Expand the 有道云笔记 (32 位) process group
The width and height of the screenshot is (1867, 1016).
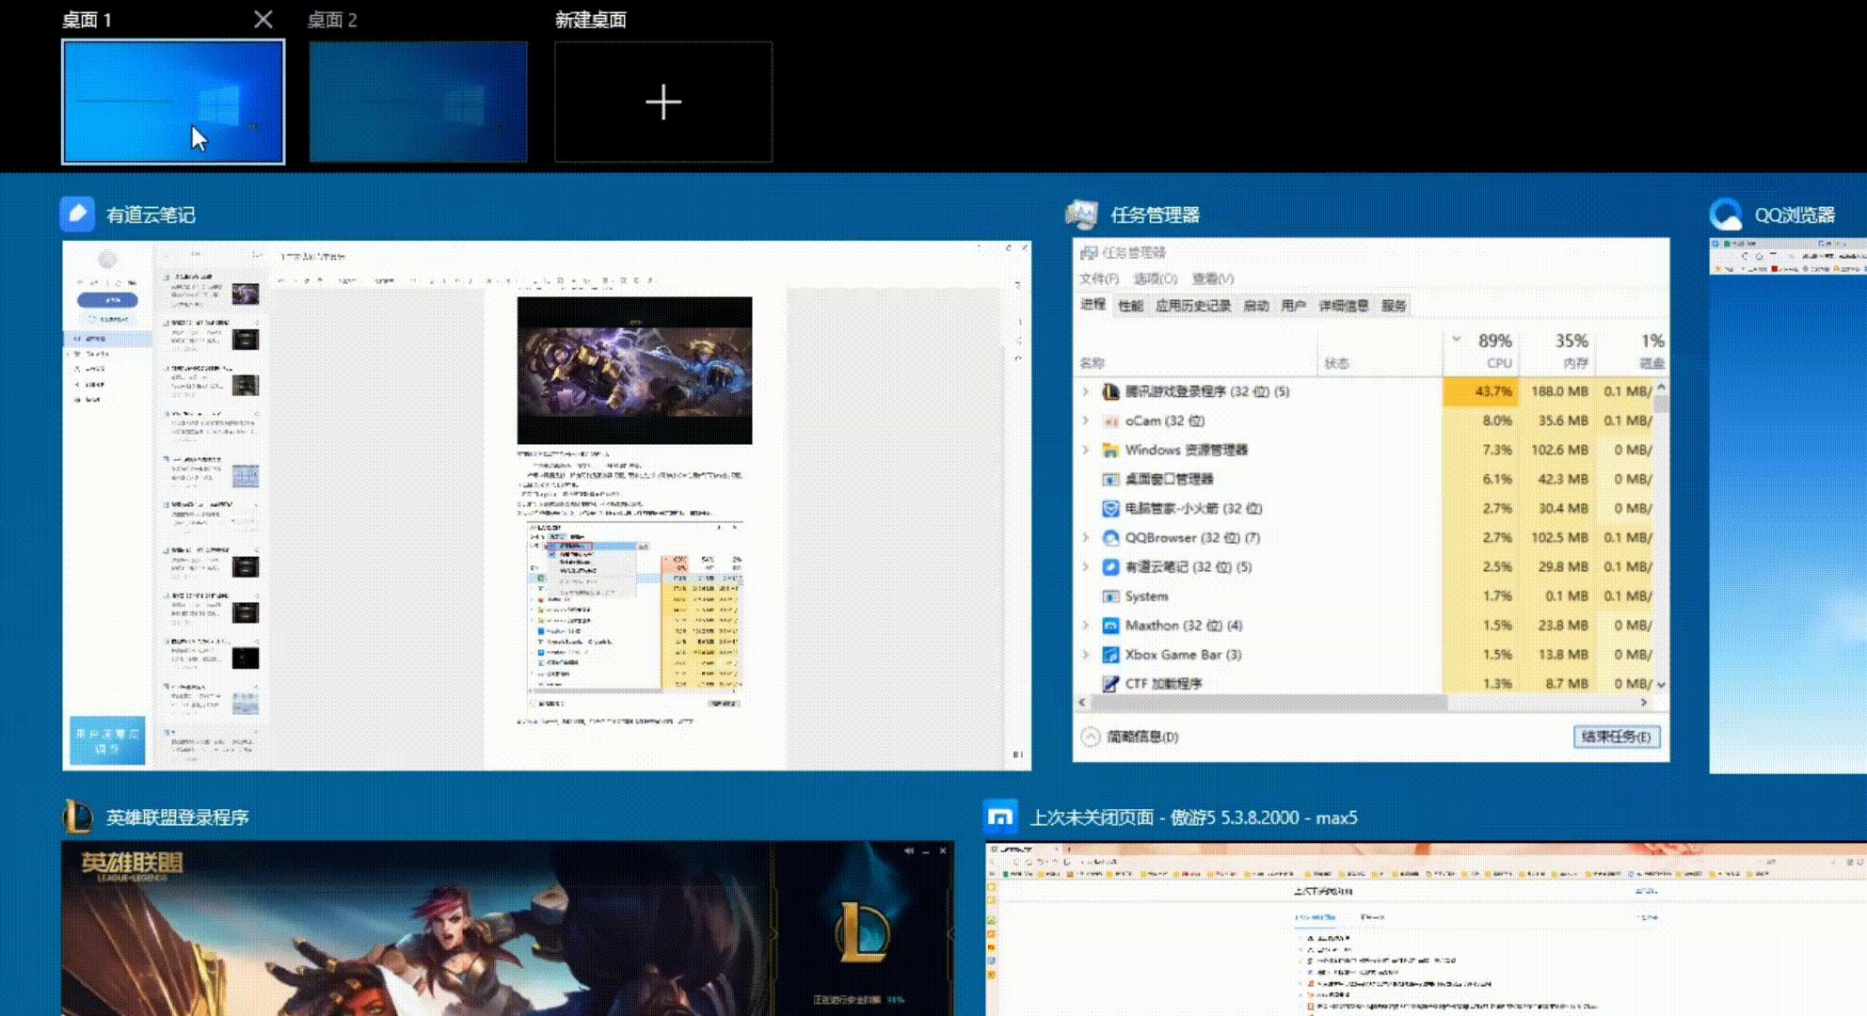coord(1086,567)
